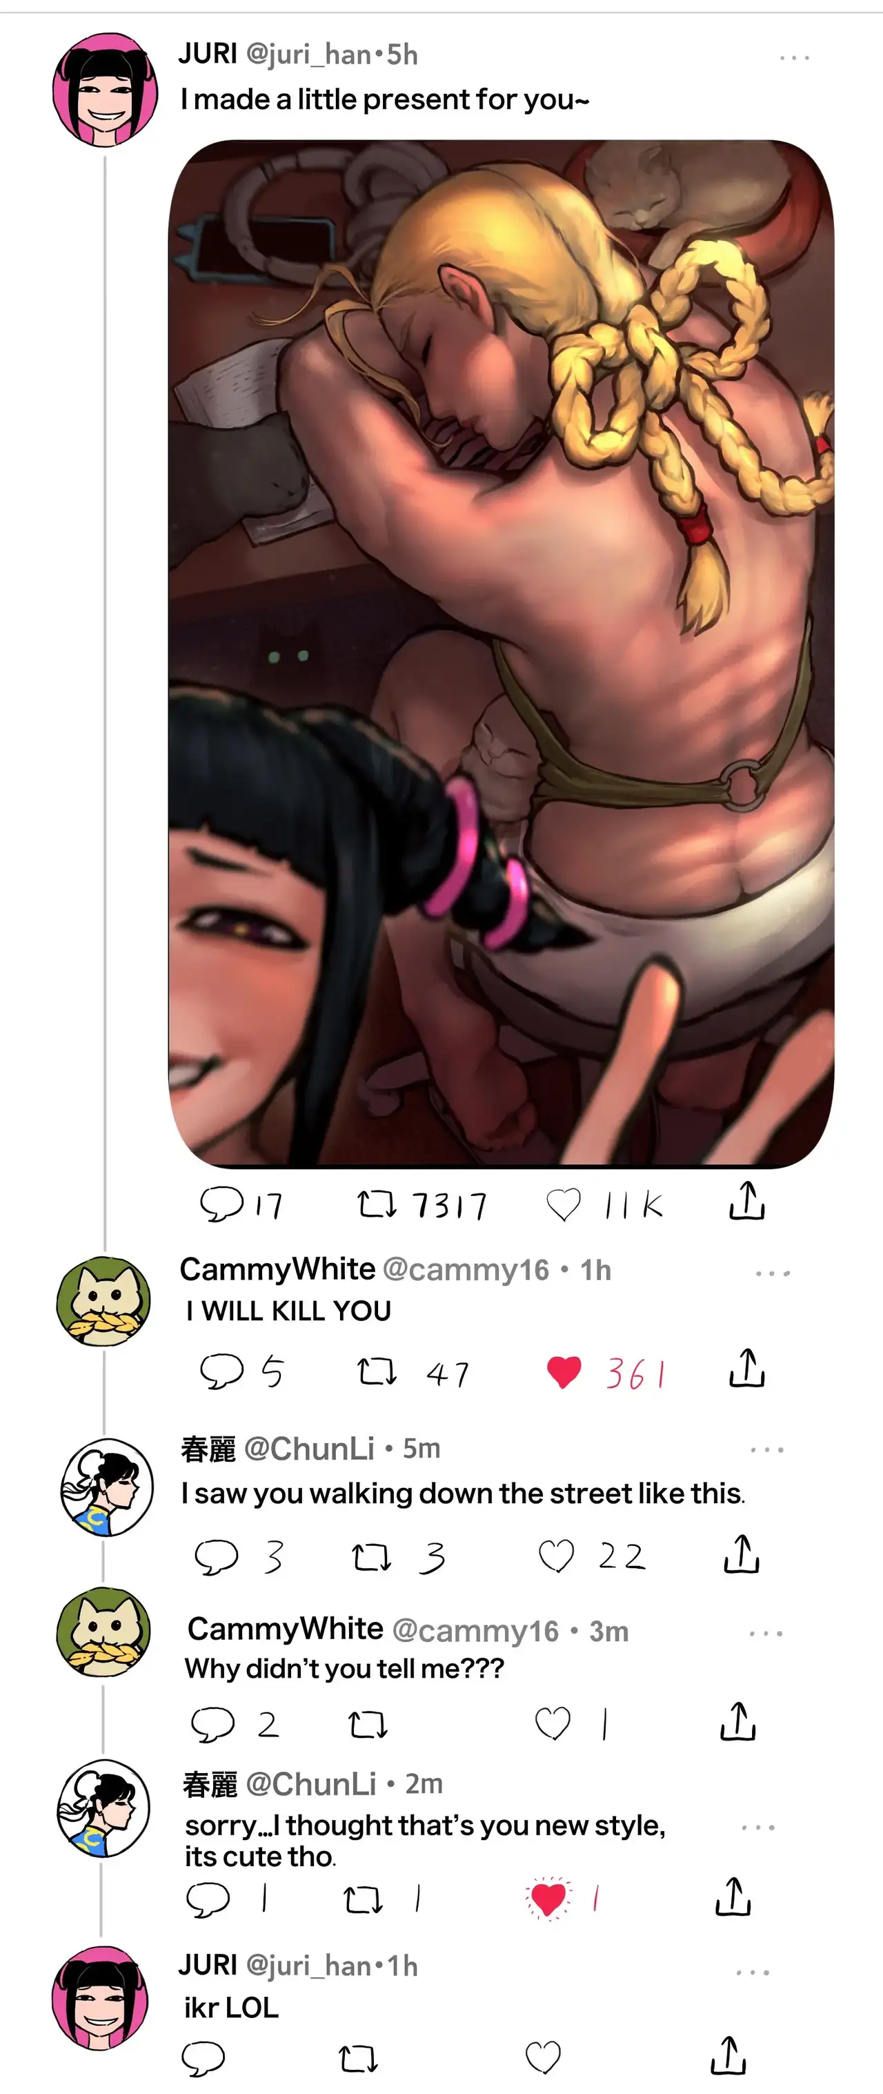
Task: Retweet Juri's post showing 7317 retweets
Action: pyautogui.click(x=377, y=1204)
